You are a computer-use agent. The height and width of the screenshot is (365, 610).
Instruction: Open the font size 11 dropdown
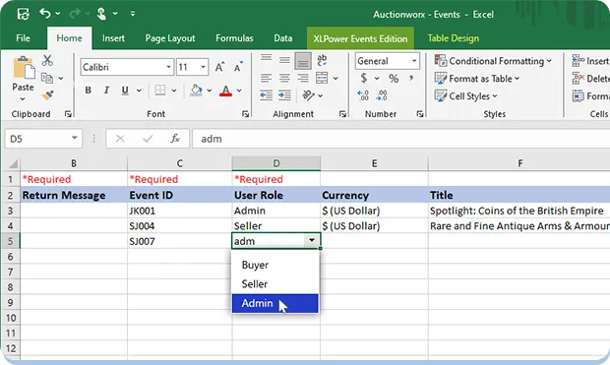(x=203, y=67)
